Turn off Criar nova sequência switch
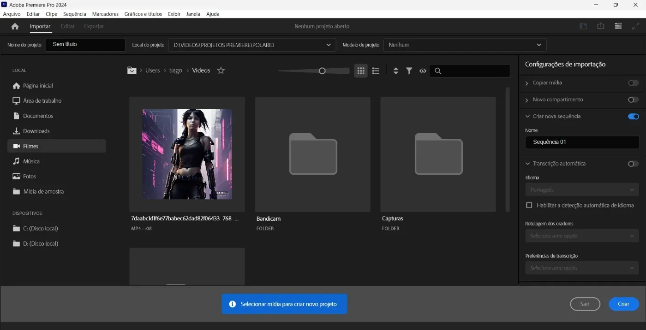 coord(633,117)
